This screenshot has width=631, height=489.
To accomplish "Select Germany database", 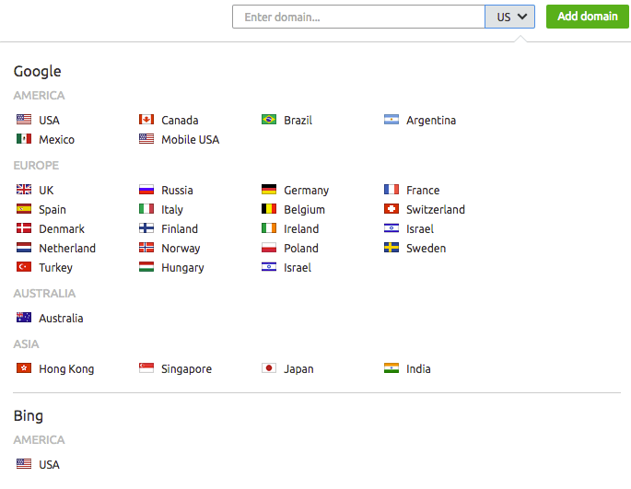I will click(306, 191).
